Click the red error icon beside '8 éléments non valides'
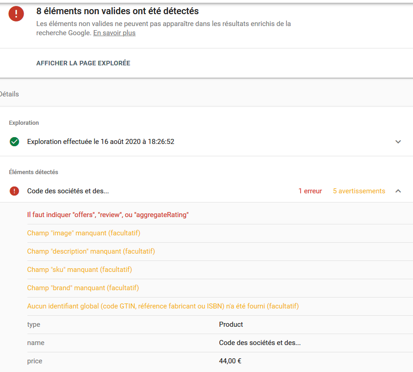Viewport: 413px width, 372px height. coord(16,13)
